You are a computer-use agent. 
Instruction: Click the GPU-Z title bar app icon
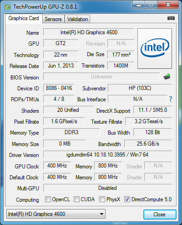coord(8,7)
